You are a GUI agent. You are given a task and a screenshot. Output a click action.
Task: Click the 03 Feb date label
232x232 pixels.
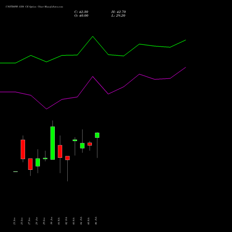click(x=74, y=221)
